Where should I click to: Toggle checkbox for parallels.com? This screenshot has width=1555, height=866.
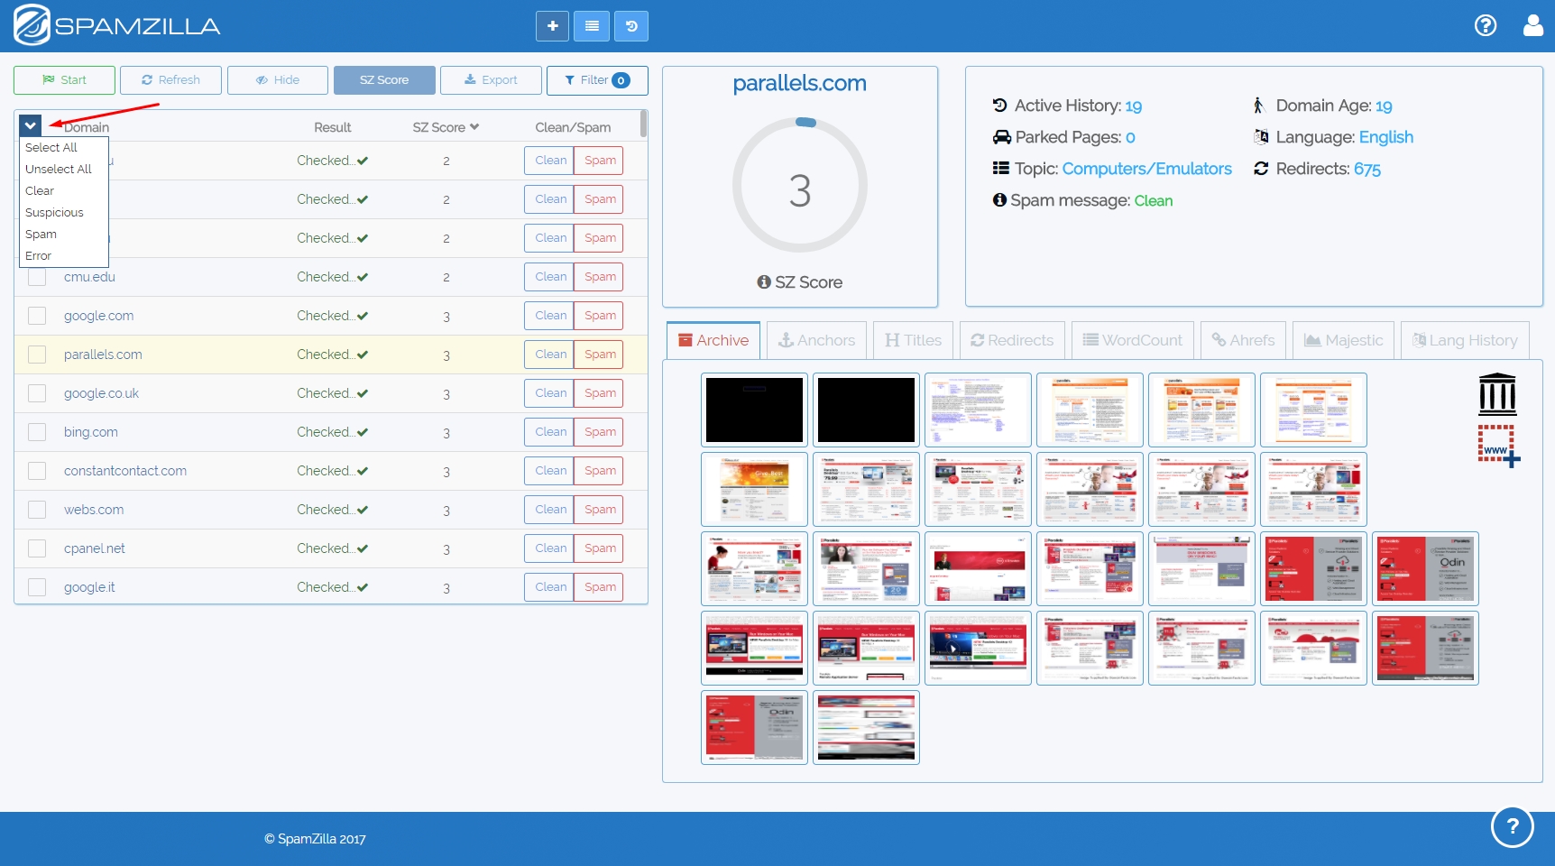pos(37,355)
